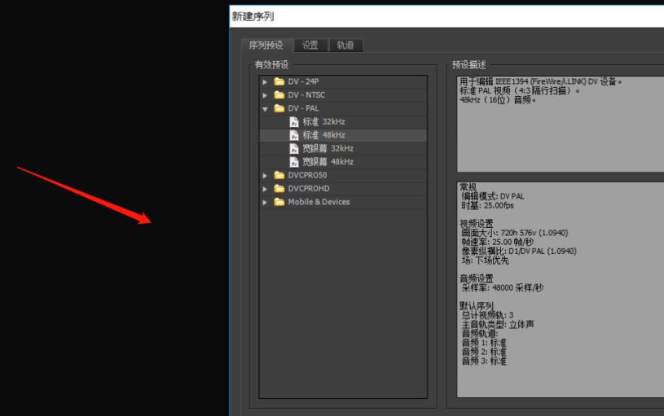Viewport: 664px width, 416px height.
Task: Expand the DV - 24P folder arrow
Action: click(265, 81)
